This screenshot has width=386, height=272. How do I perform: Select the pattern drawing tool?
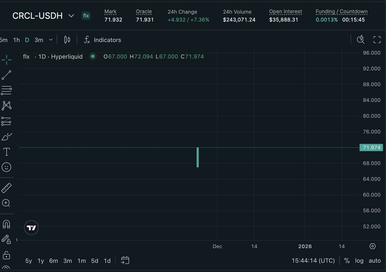[x=6, y=105]
